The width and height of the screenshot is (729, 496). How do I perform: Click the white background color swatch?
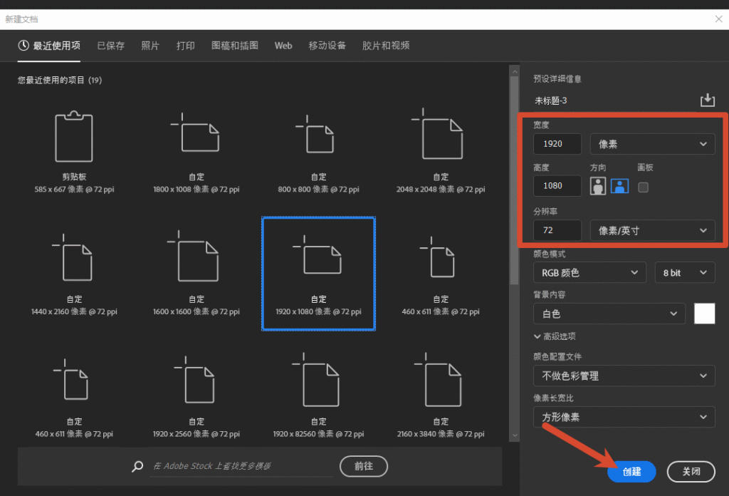pos(704,314)
